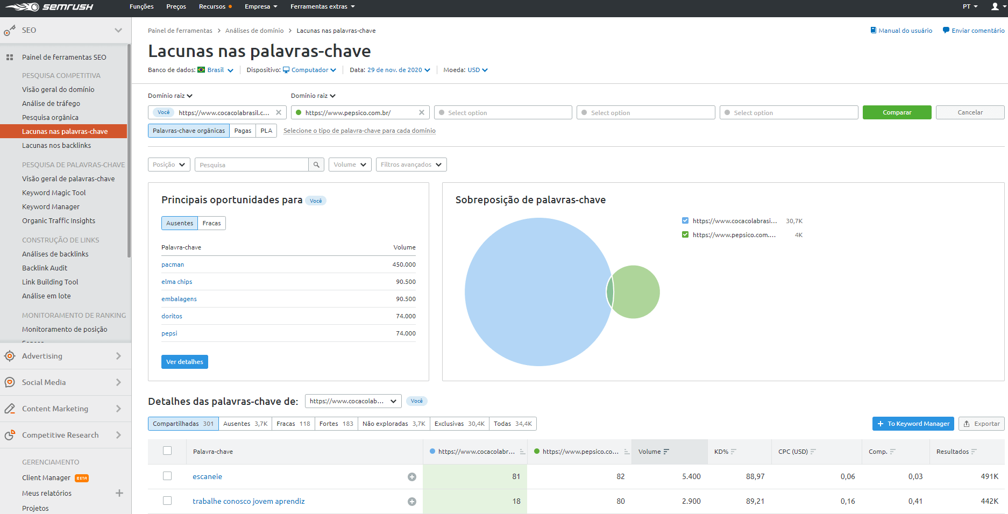This screenshot has width=1008, height=514.
Task: Open the date 29 de nov. de 2020 dropdown
Action: point(399,70)
